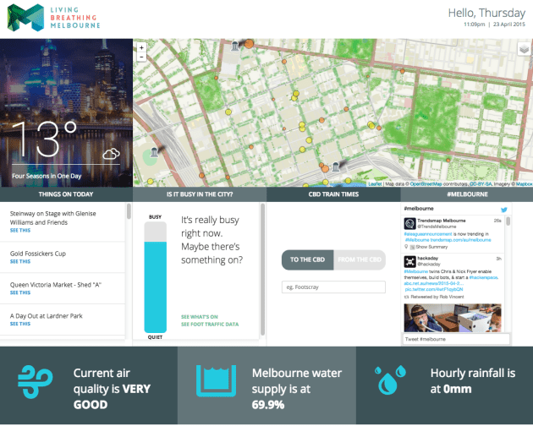Switch to FROM THE CBD option
The image size is (533, 426).
click(360, 260)
